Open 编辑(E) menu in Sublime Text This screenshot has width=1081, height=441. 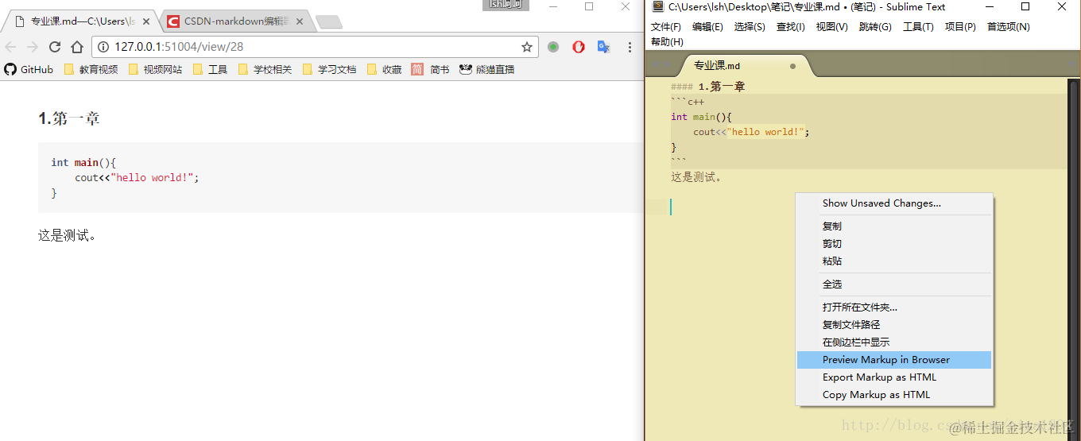pos(707,26)
